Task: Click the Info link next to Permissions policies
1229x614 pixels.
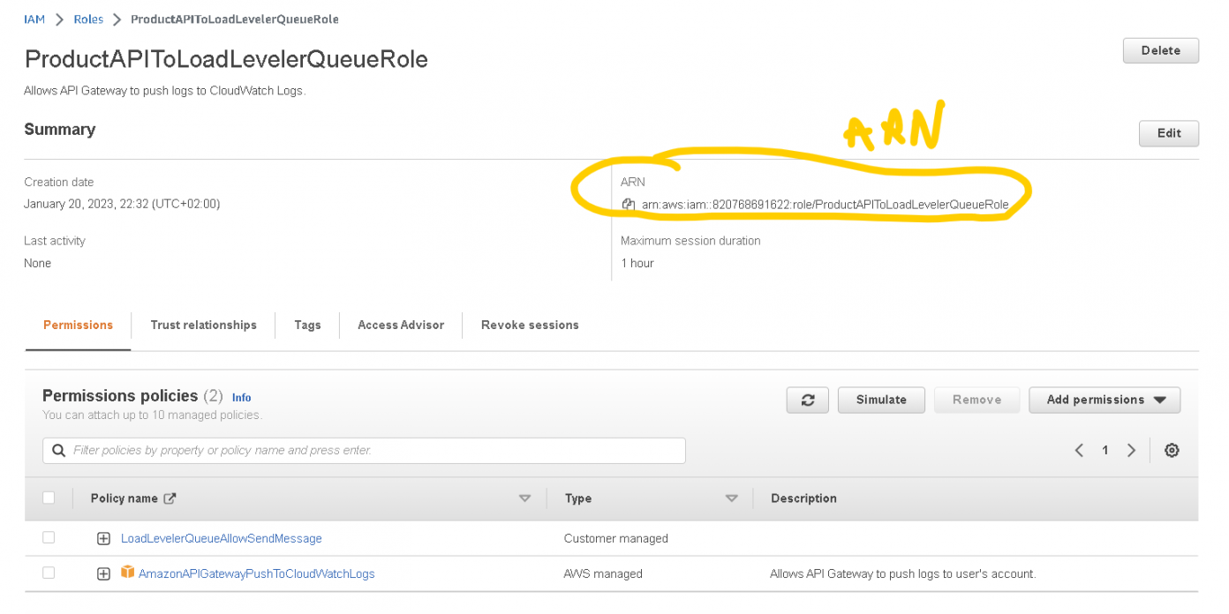Action: tap(241, 397)
